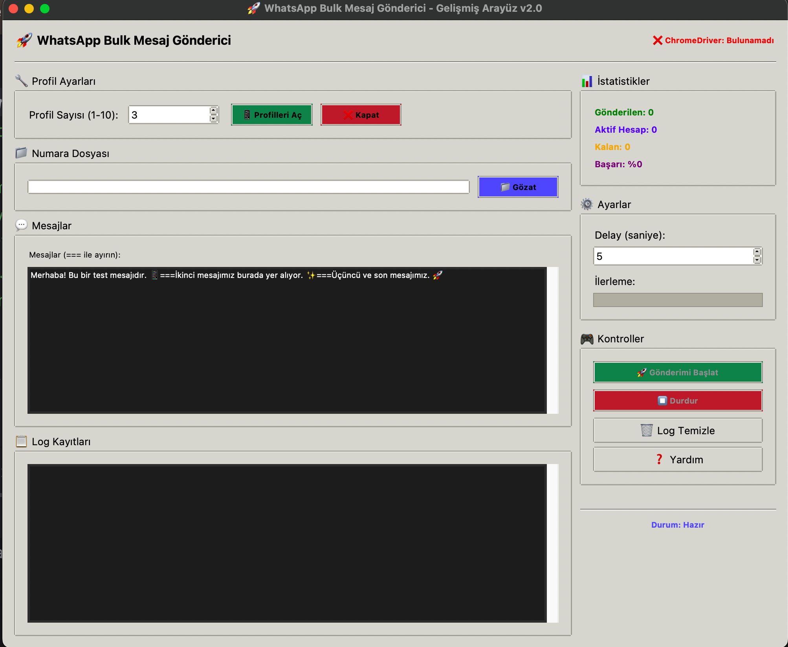Clear logs with Log Temizle
The width and height of the screenshot is (788, 647).
pyautogui.click(x=678, y=430)
